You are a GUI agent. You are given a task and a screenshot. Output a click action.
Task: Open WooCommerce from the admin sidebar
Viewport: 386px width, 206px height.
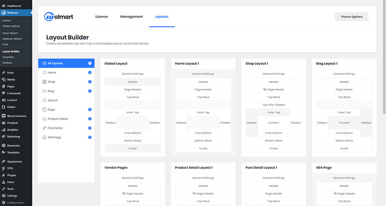[17, 116]
